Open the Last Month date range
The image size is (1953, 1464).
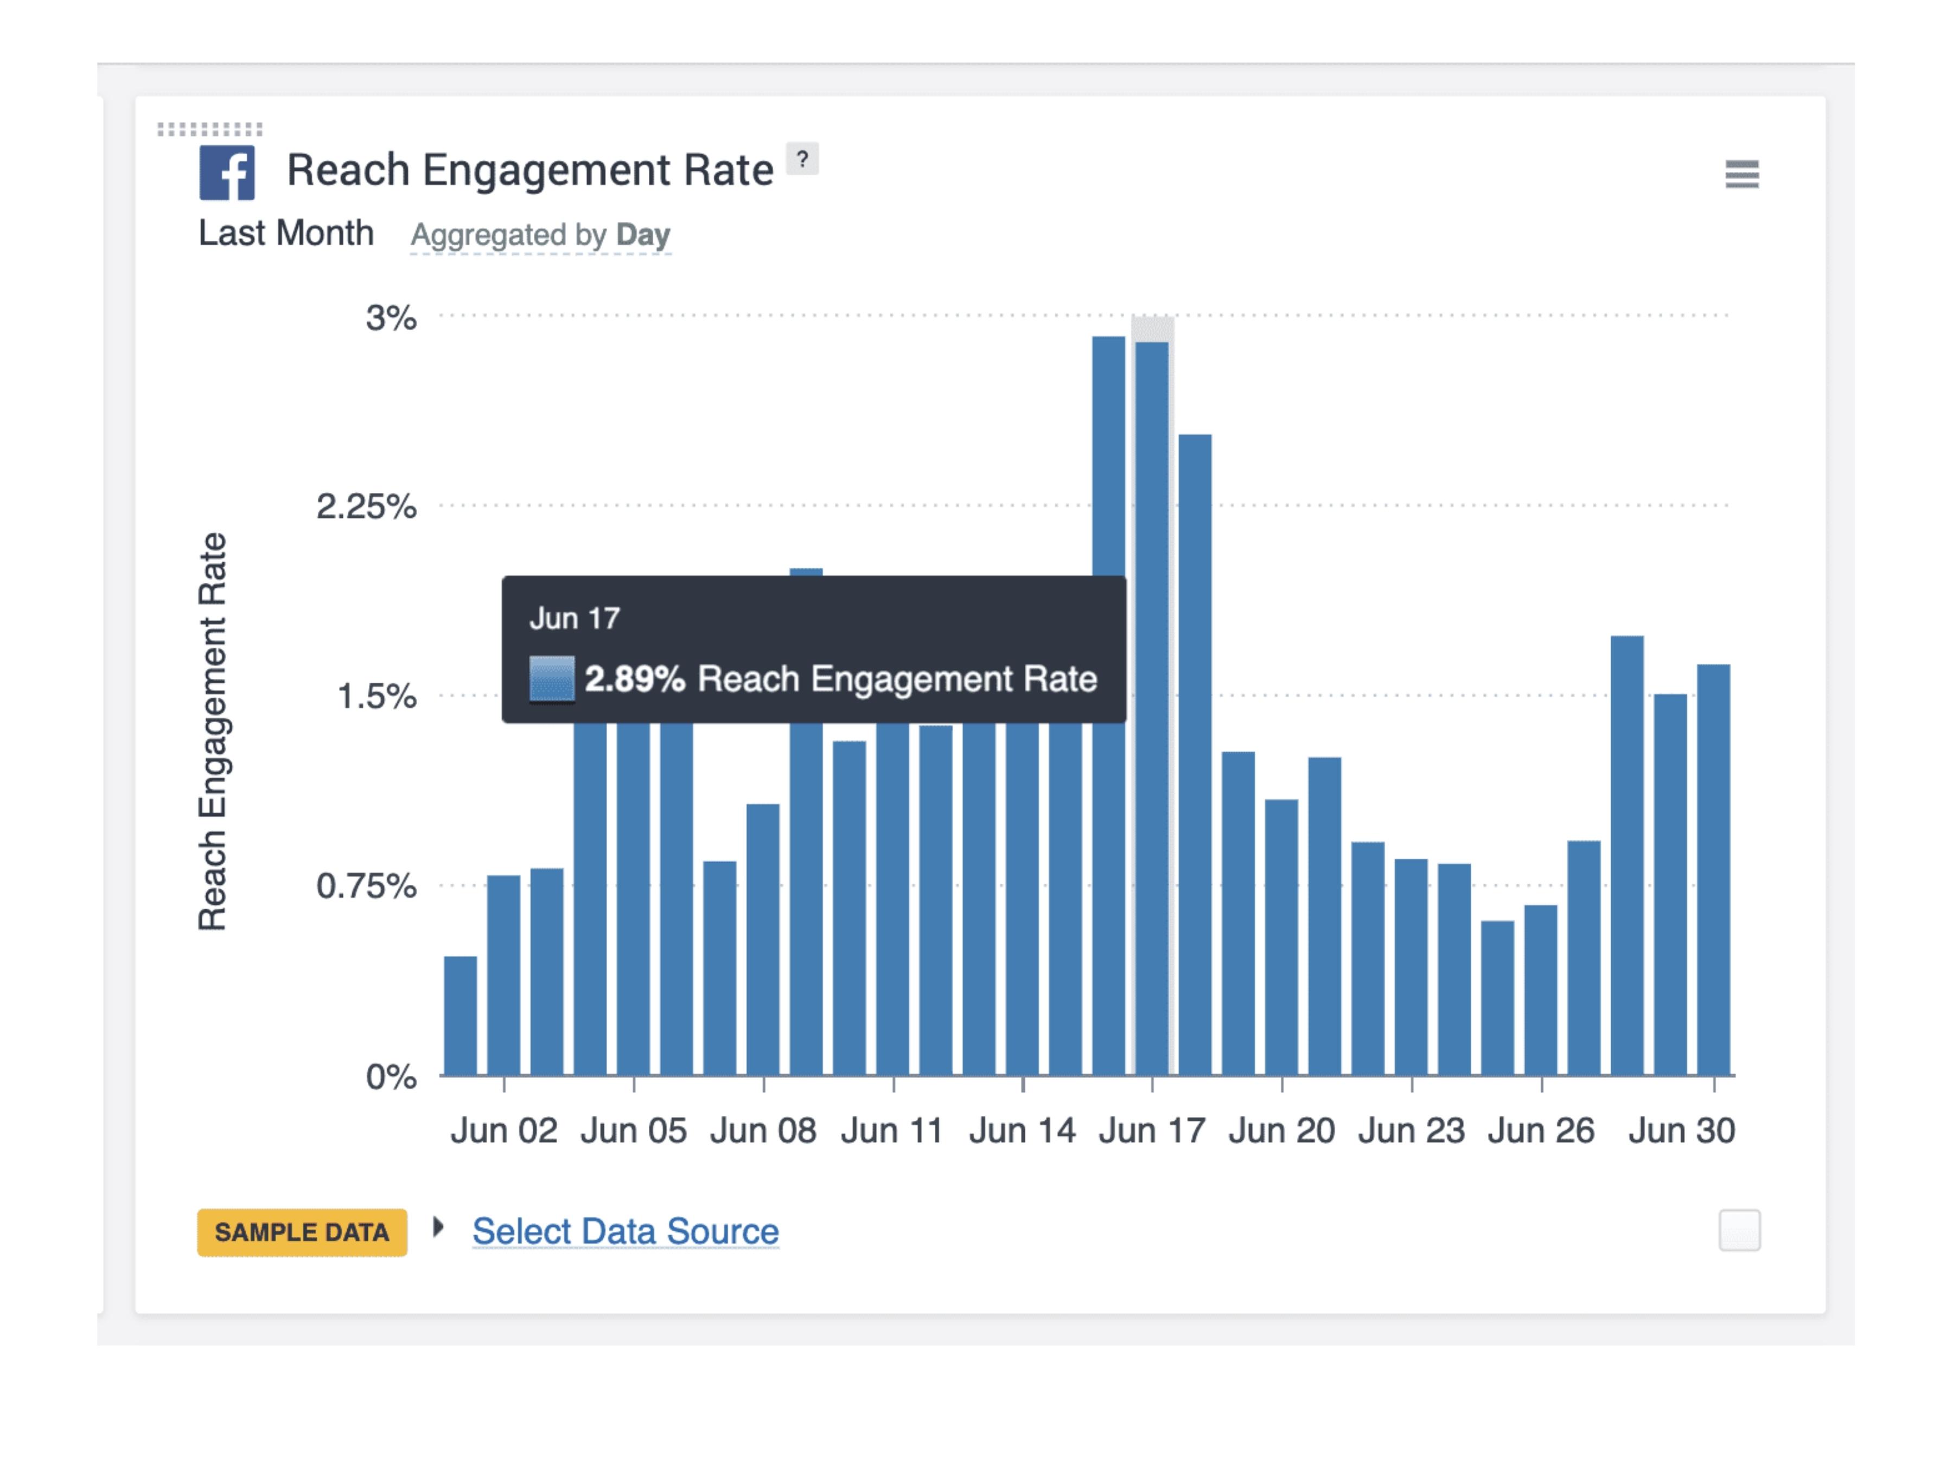coord(286,234)
